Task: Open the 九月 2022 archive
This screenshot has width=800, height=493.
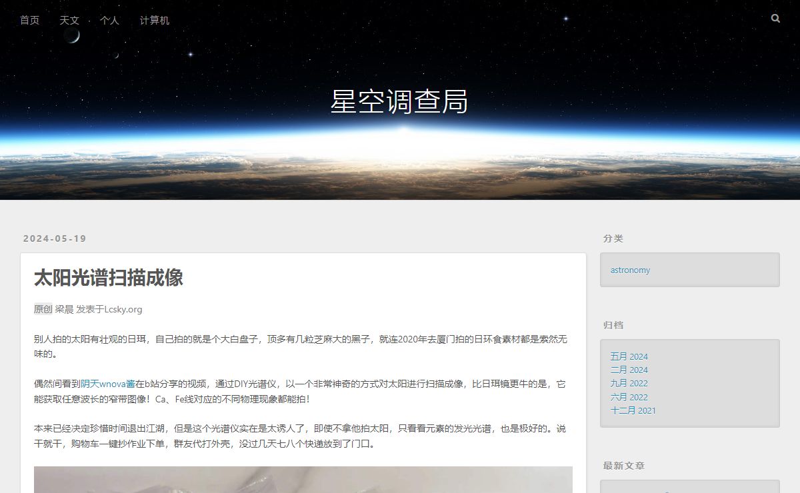Action: pos(629,383)
